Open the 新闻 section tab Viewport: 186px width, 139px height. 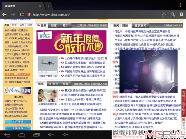[116, 26]
